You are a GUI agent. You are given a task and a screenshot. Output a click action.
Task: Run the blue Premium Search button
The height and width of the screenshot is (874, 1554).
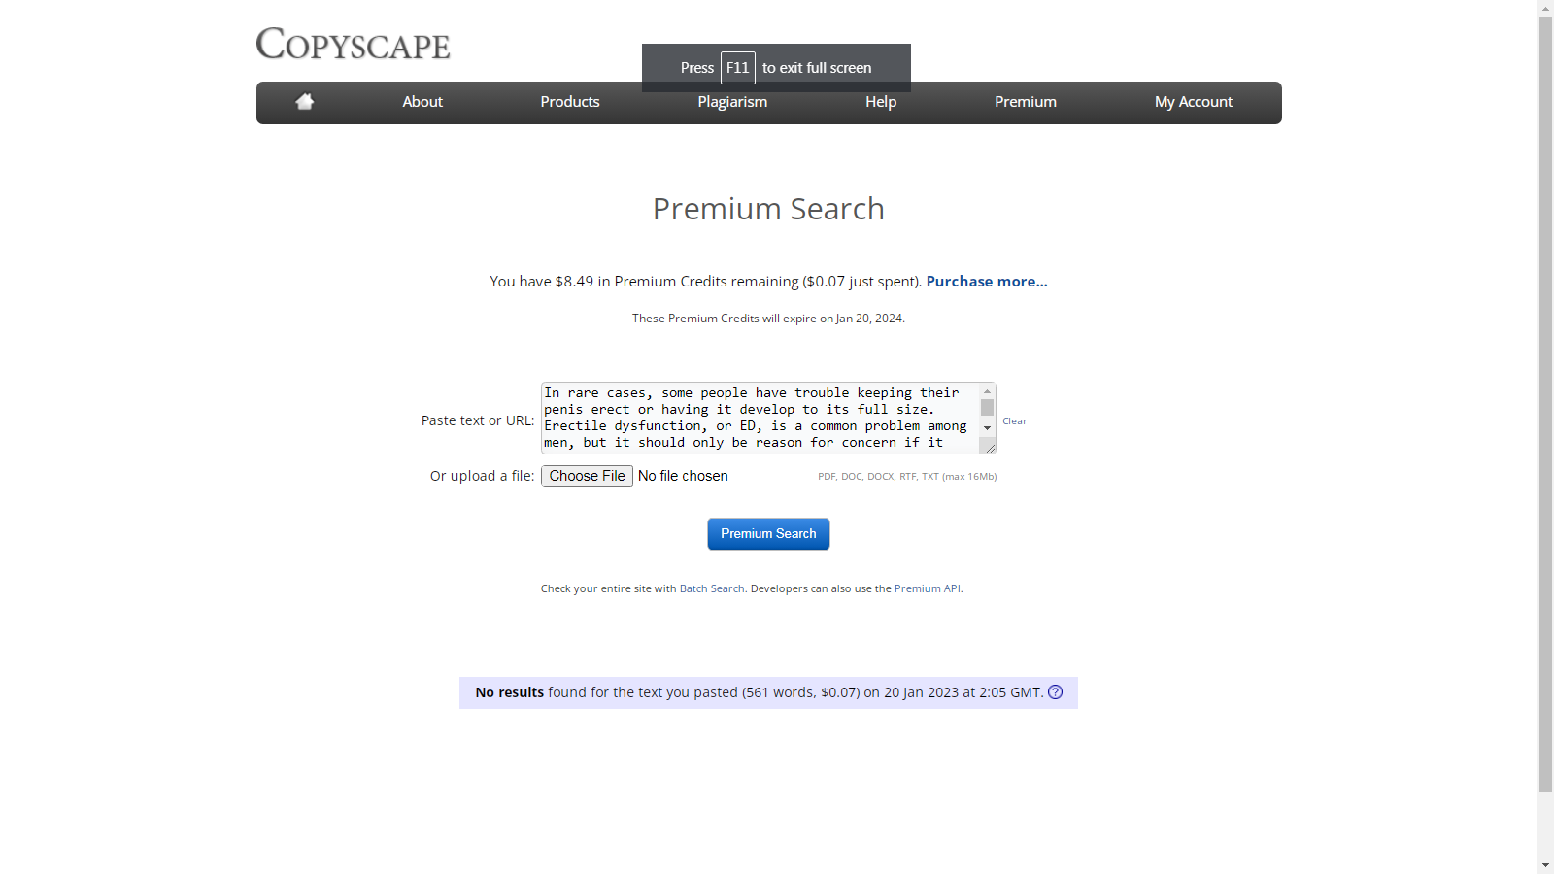[x=768, y=534]
